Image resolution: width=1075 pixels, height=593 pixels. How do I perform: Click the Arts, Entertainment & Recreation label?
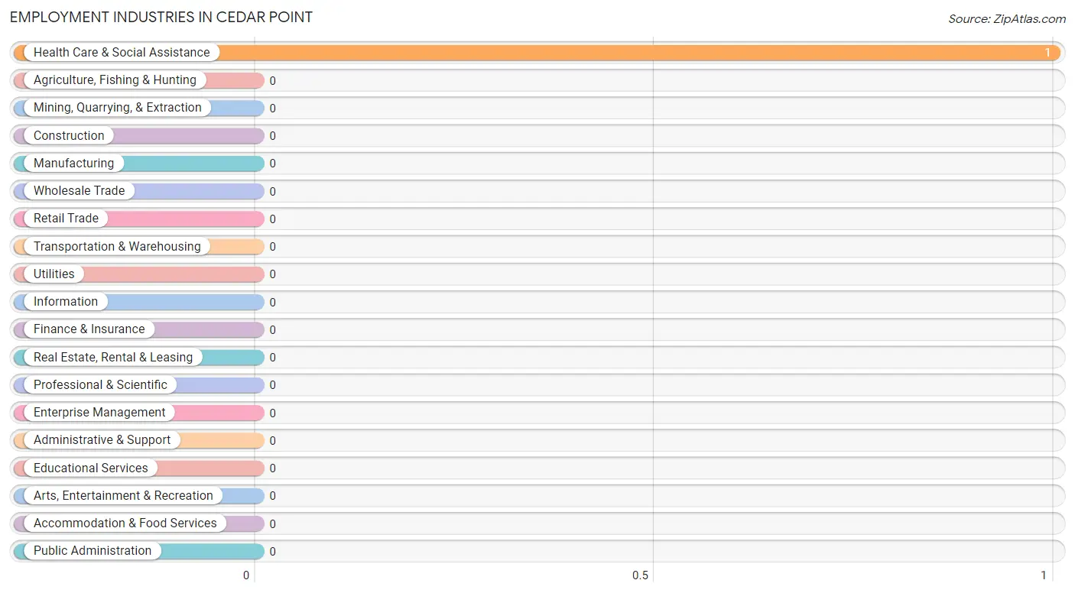click(x=123, y=496)
